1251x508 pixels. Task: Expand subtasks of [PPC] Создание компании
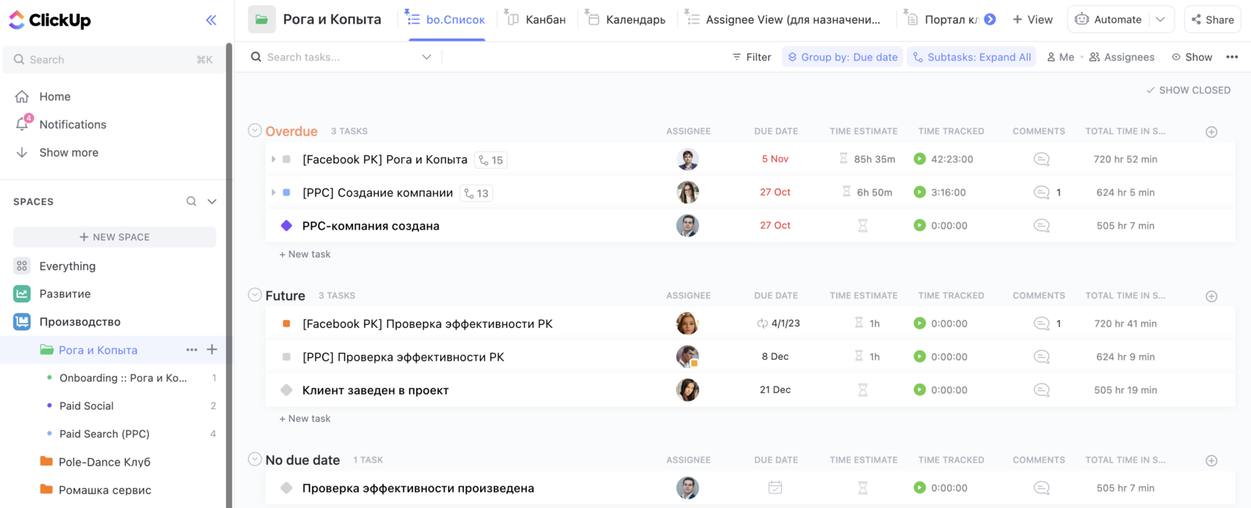point(273,193)
